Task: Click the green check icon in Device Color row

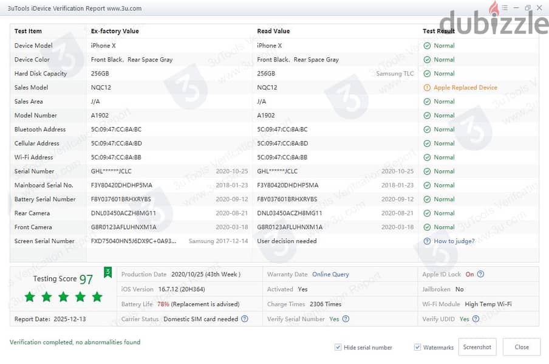Action: pos(427,60)
